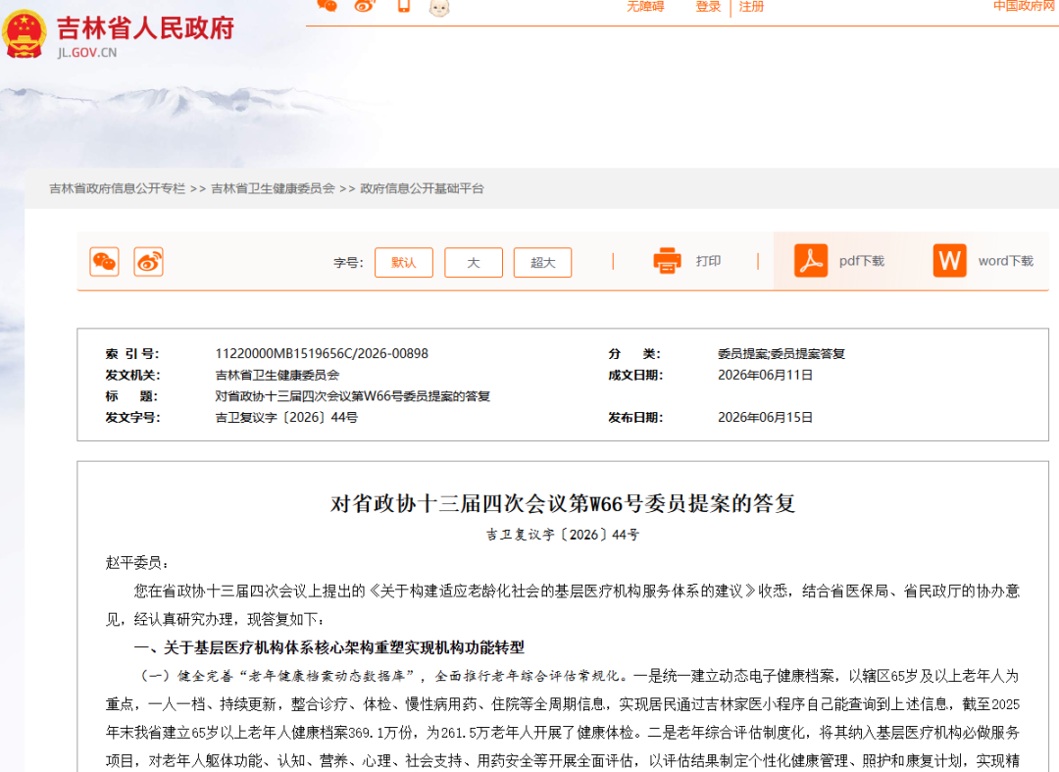
Task: Click document number 吉卫复议字〔2026〕44号 in table
Action: coord(286,418)
